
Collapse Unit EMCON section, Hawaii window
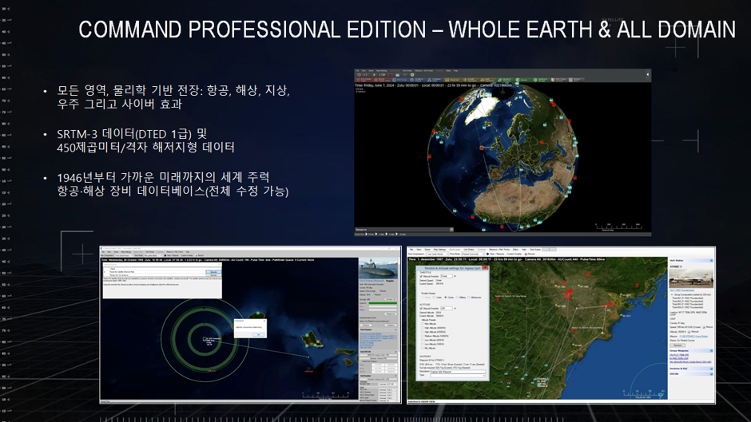point(395,352)
